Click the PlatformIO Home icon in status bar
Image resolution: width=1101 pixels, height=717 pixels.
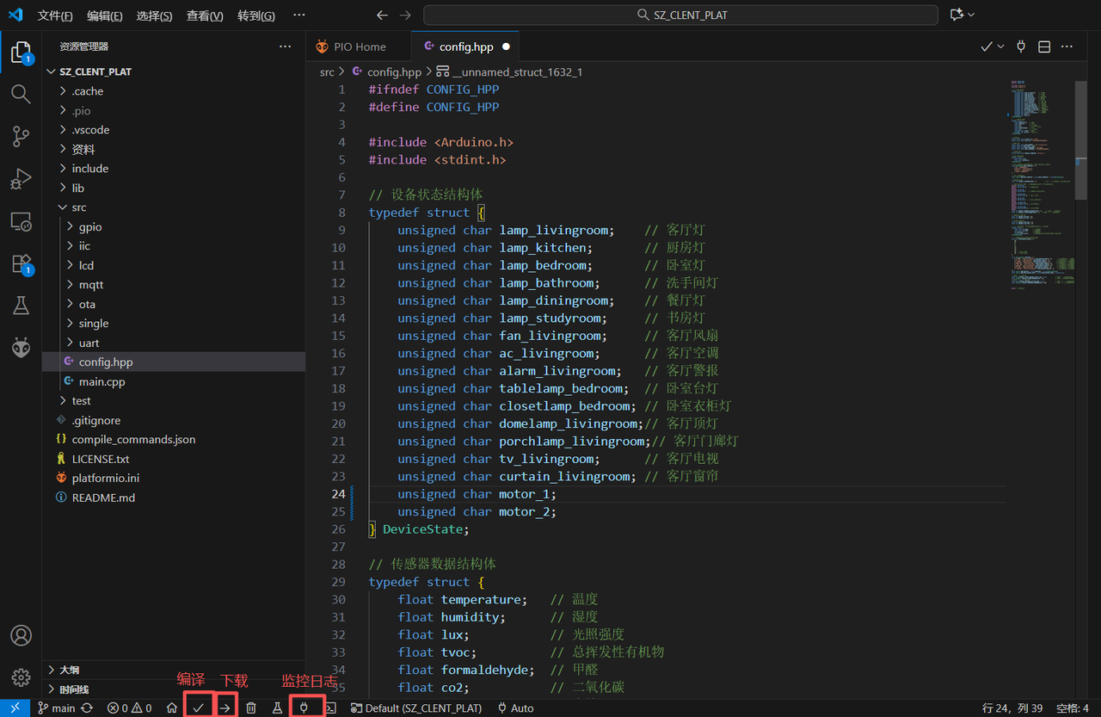[x=172, y=708]
